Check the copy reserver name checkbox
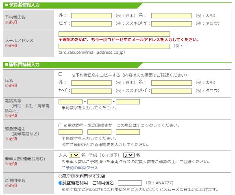 [x=61, y=74]
